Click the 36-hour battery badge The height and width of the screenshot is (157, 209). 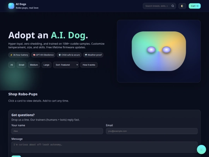[19, 55]
